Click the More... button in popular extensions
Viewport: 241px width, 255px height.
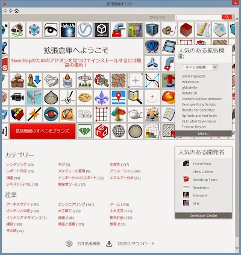204,134
